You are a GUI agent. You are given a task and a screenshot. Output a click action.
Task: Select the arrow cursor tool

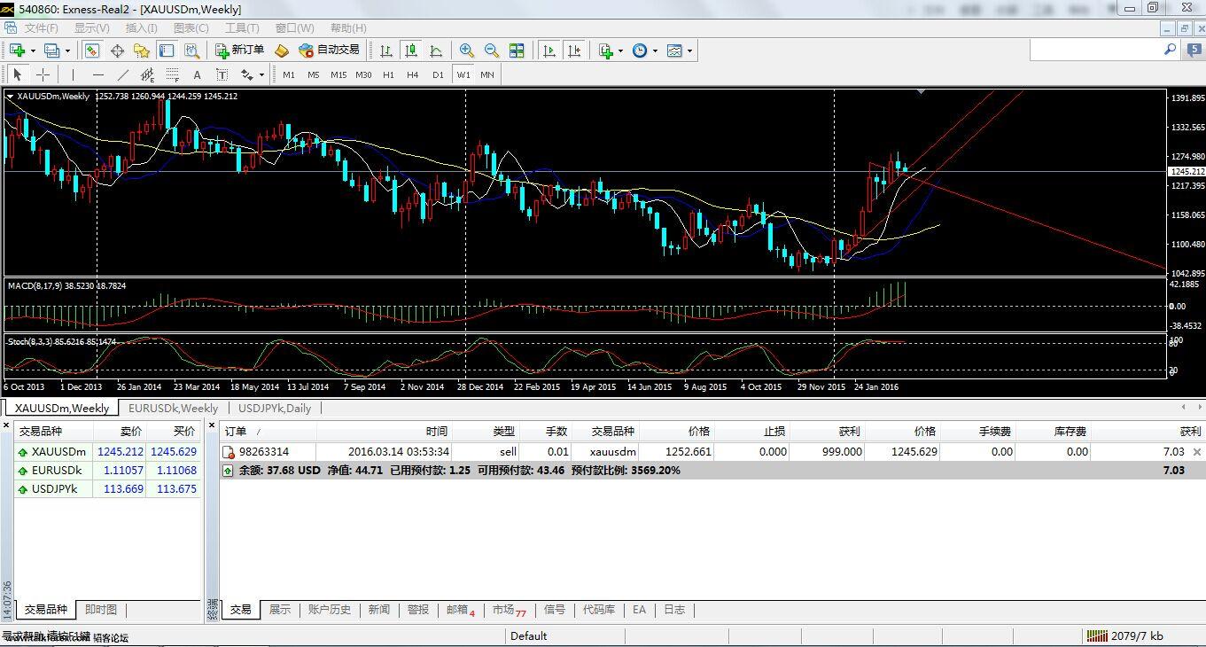(18, 74)
